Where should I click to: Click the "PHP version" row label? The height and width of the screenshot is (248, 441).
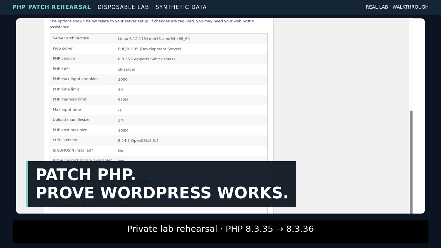[64, 59]
